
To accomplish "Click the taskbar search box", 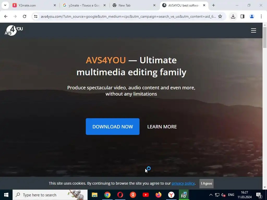I will [x=50, y=195].
